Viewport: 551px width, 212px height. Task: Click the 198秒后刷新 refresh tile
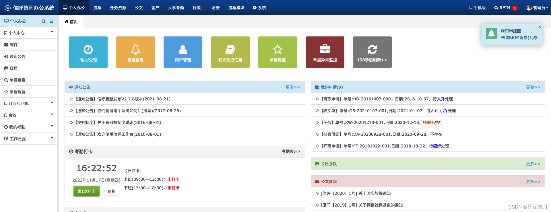tap(372, 52)
